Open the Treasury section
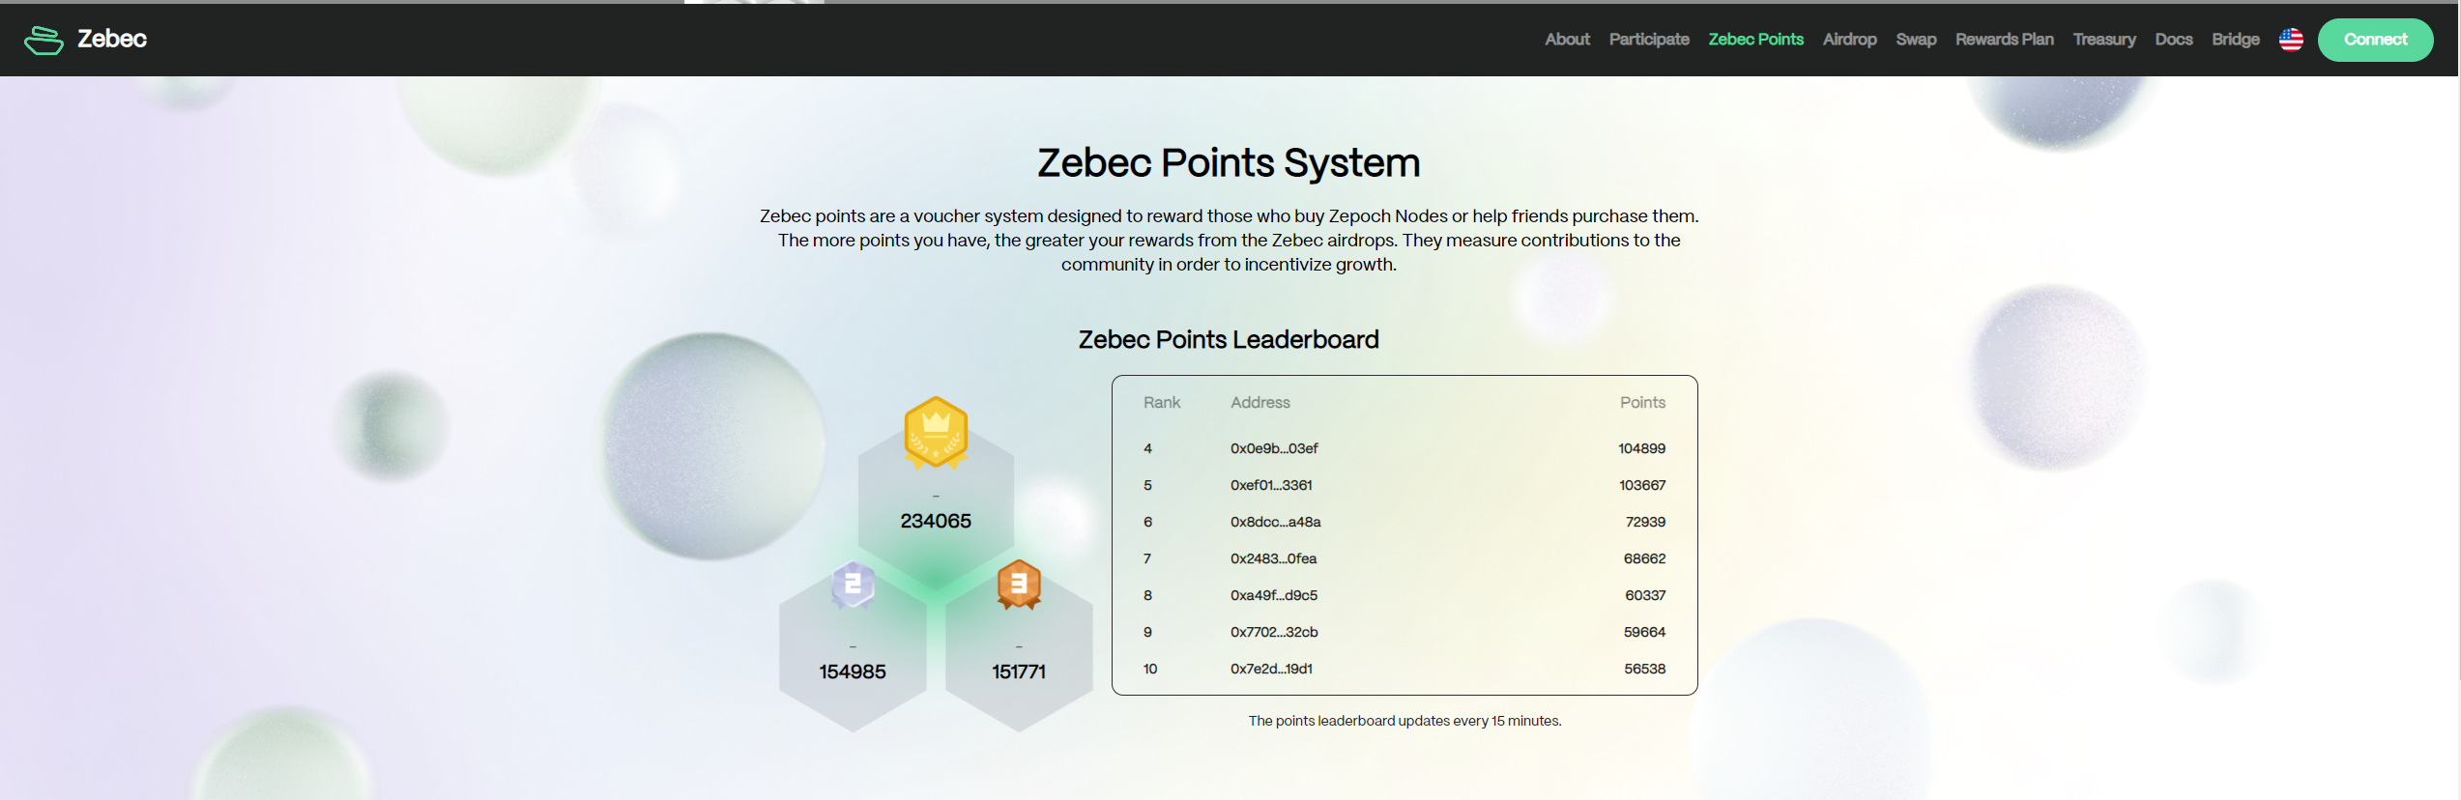The height and width of the screenshot is (800, 2461). [2104, 40]
